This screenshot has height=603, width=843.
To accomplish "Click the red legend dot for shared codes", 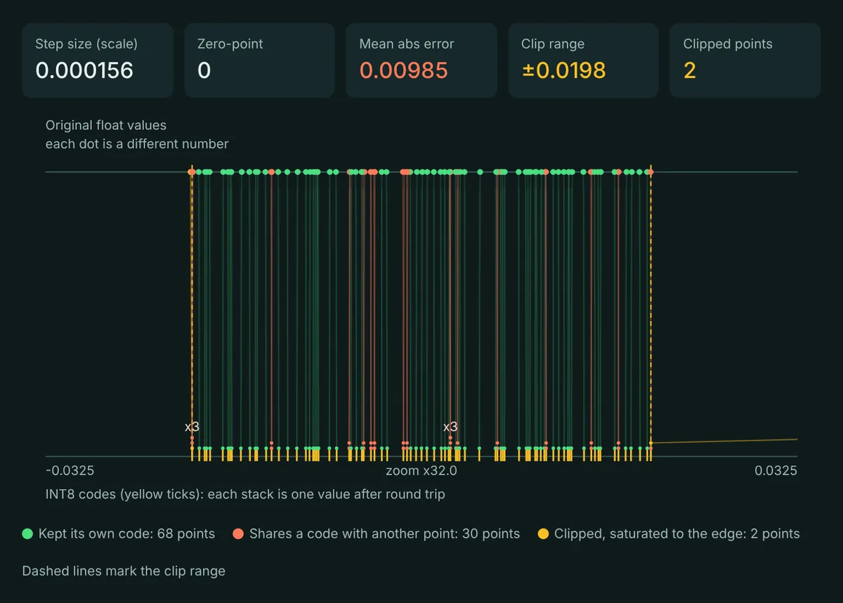I will click(238, 533).
